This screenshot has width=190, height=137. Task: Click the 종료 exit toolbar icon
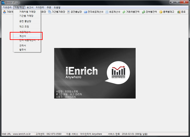tap(181, 12)
